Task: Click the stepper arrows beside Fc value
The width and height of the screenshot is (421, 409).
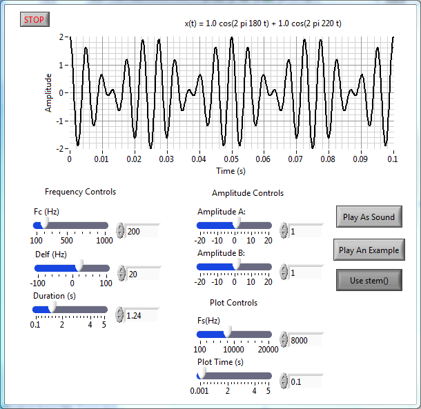Action: (x=120, y=232)
